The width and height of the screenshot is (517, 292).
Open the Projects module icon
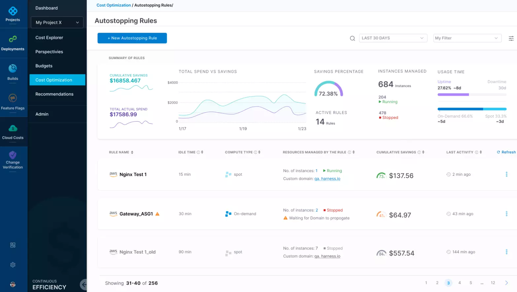(13, 12)
